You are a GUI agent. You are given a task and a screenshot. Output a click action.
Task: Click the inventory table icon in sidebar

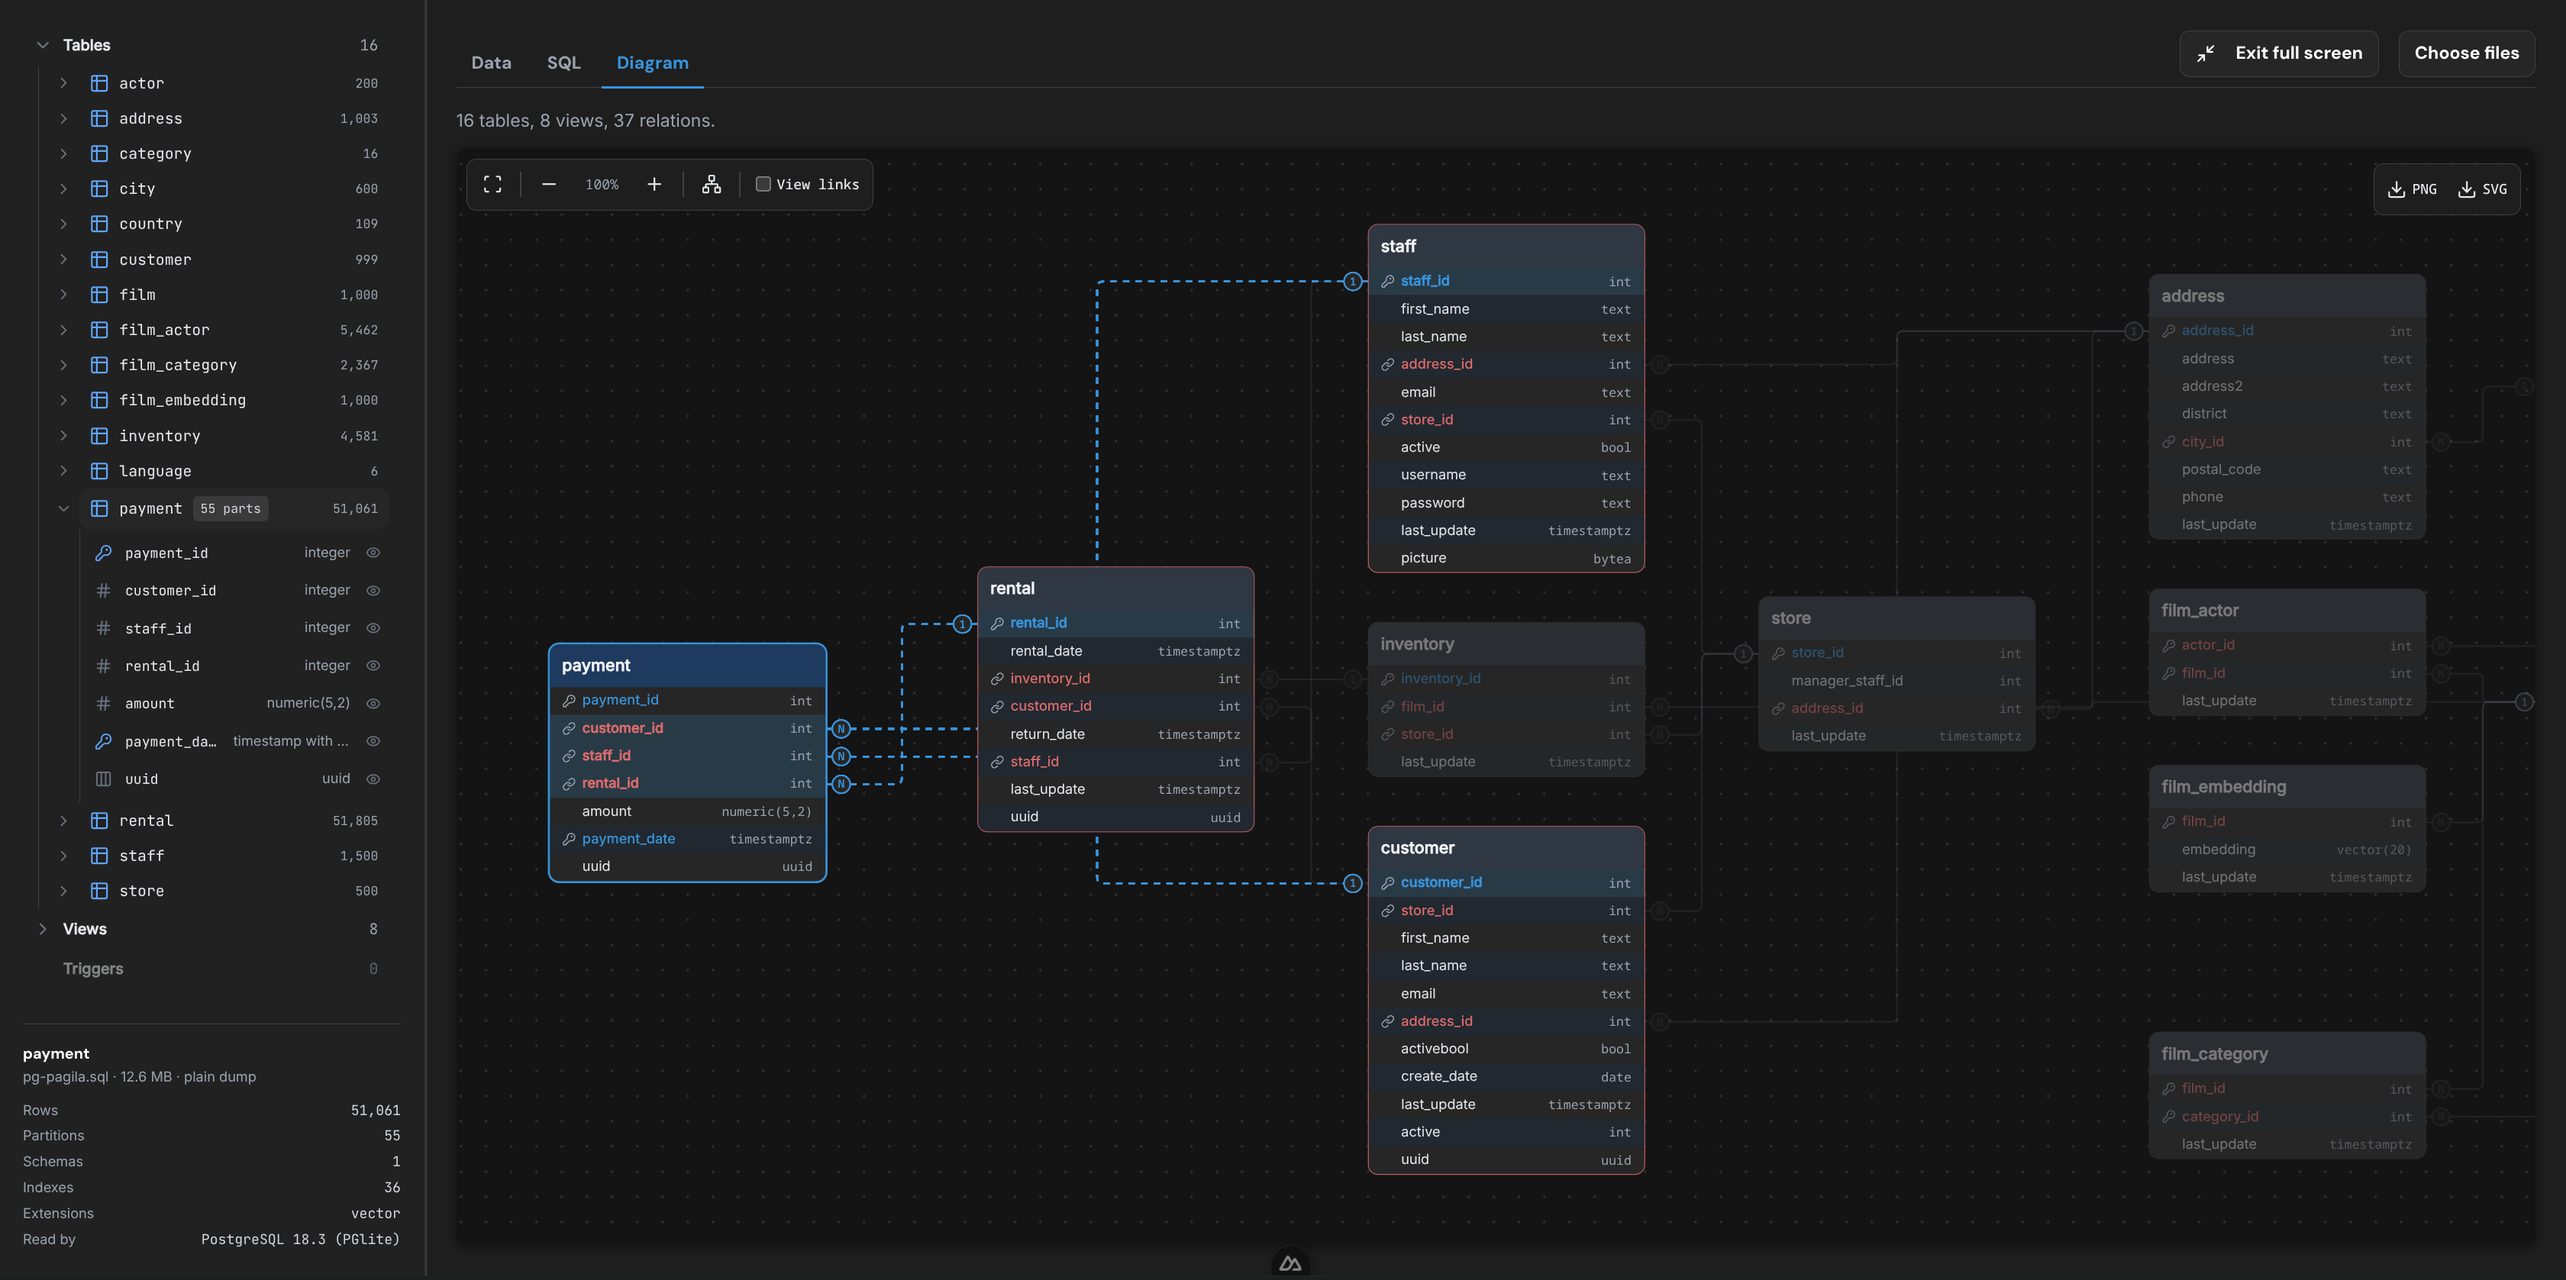(x=99, y=437)
